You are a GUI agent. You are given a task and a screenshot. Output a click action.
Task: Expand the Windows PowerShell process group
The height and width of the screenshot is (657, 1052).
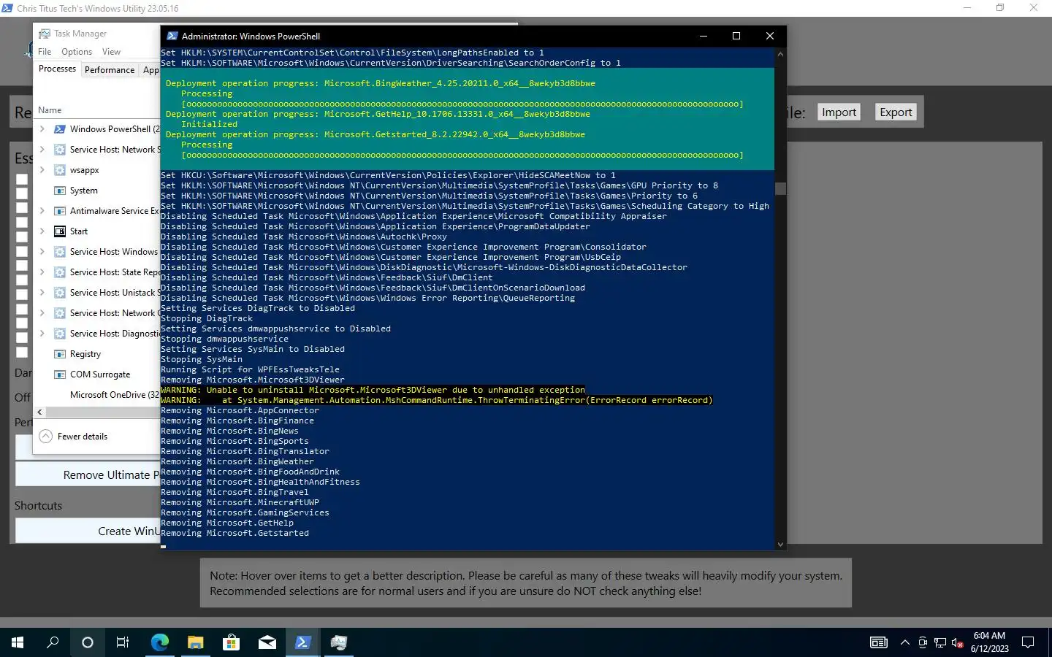coord(42,129)
